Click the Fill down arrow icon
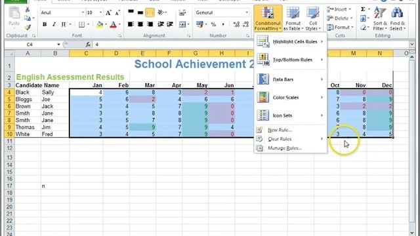This screenshot has height=236, width=420. click(363, 18)
